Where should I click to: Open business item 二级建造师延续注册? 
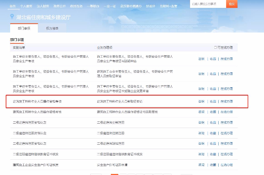click(x=110, y=143)
